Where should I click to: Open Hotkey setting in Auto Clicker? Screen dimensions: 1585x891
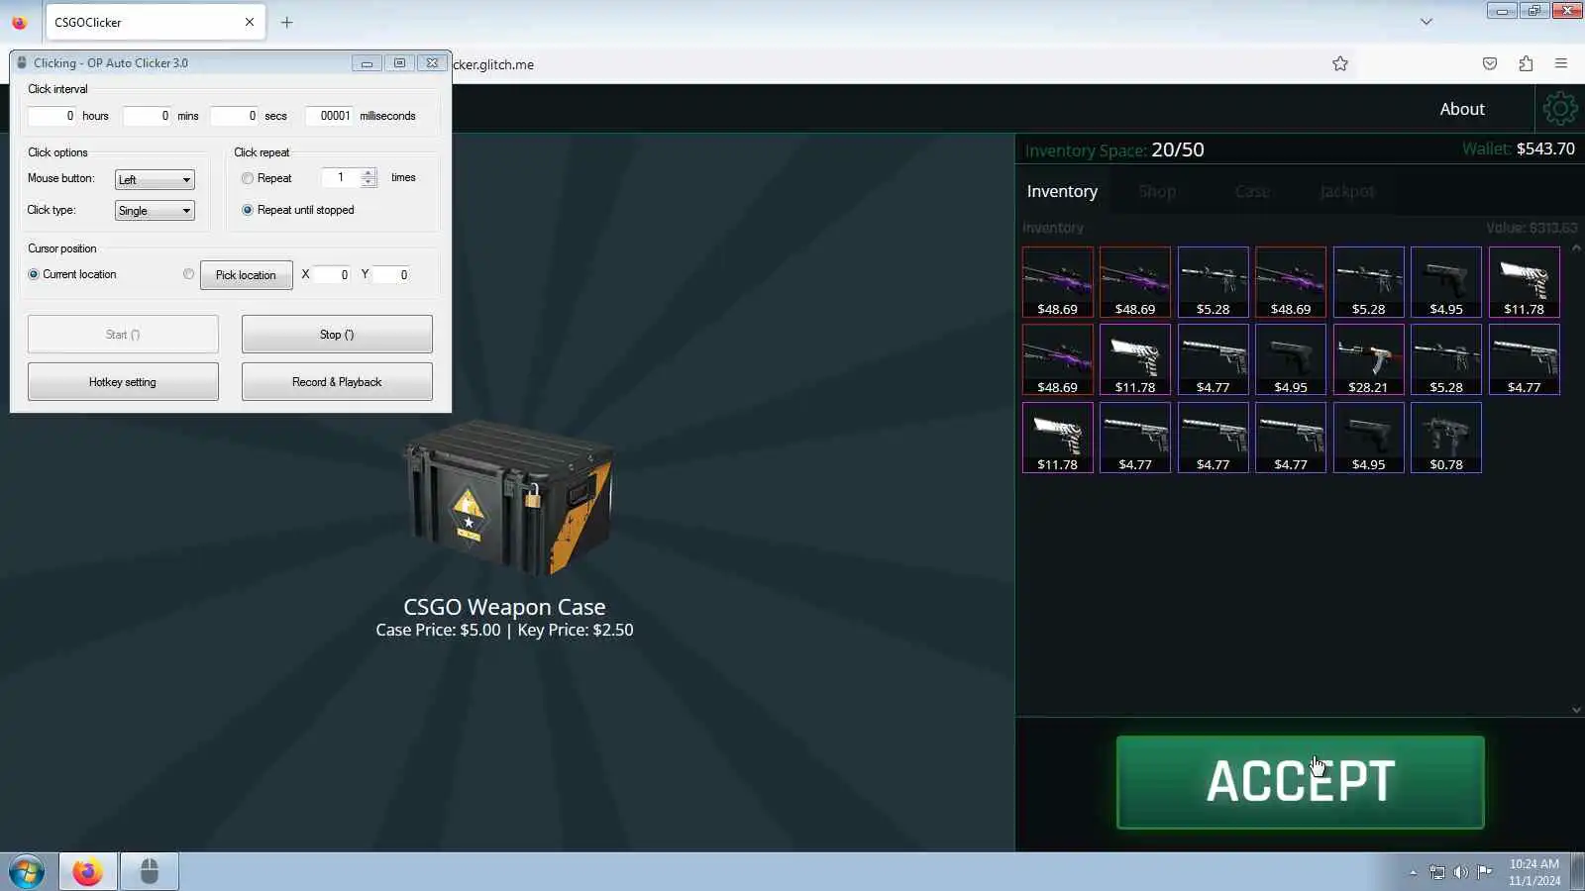[x=123, y=381]
